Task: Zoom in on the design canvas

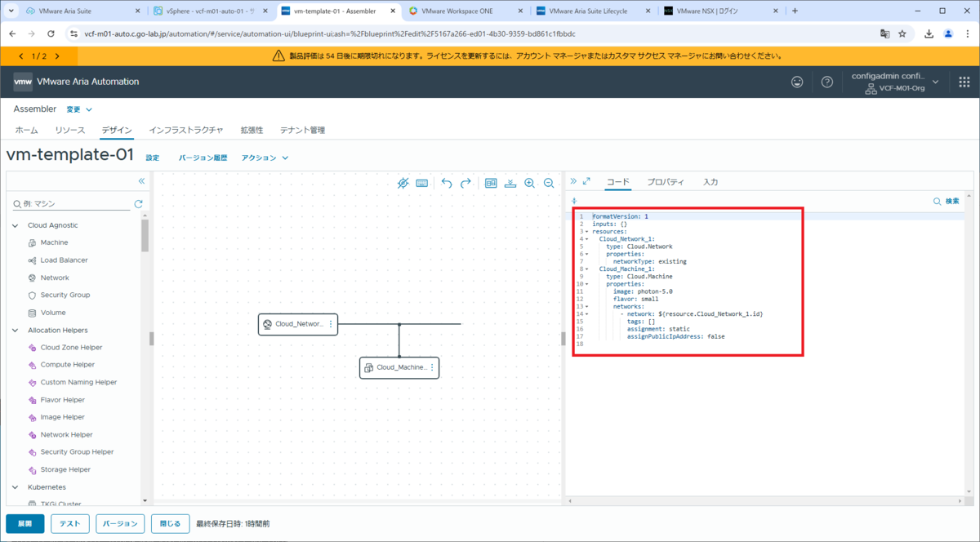Action: [530, 184]
